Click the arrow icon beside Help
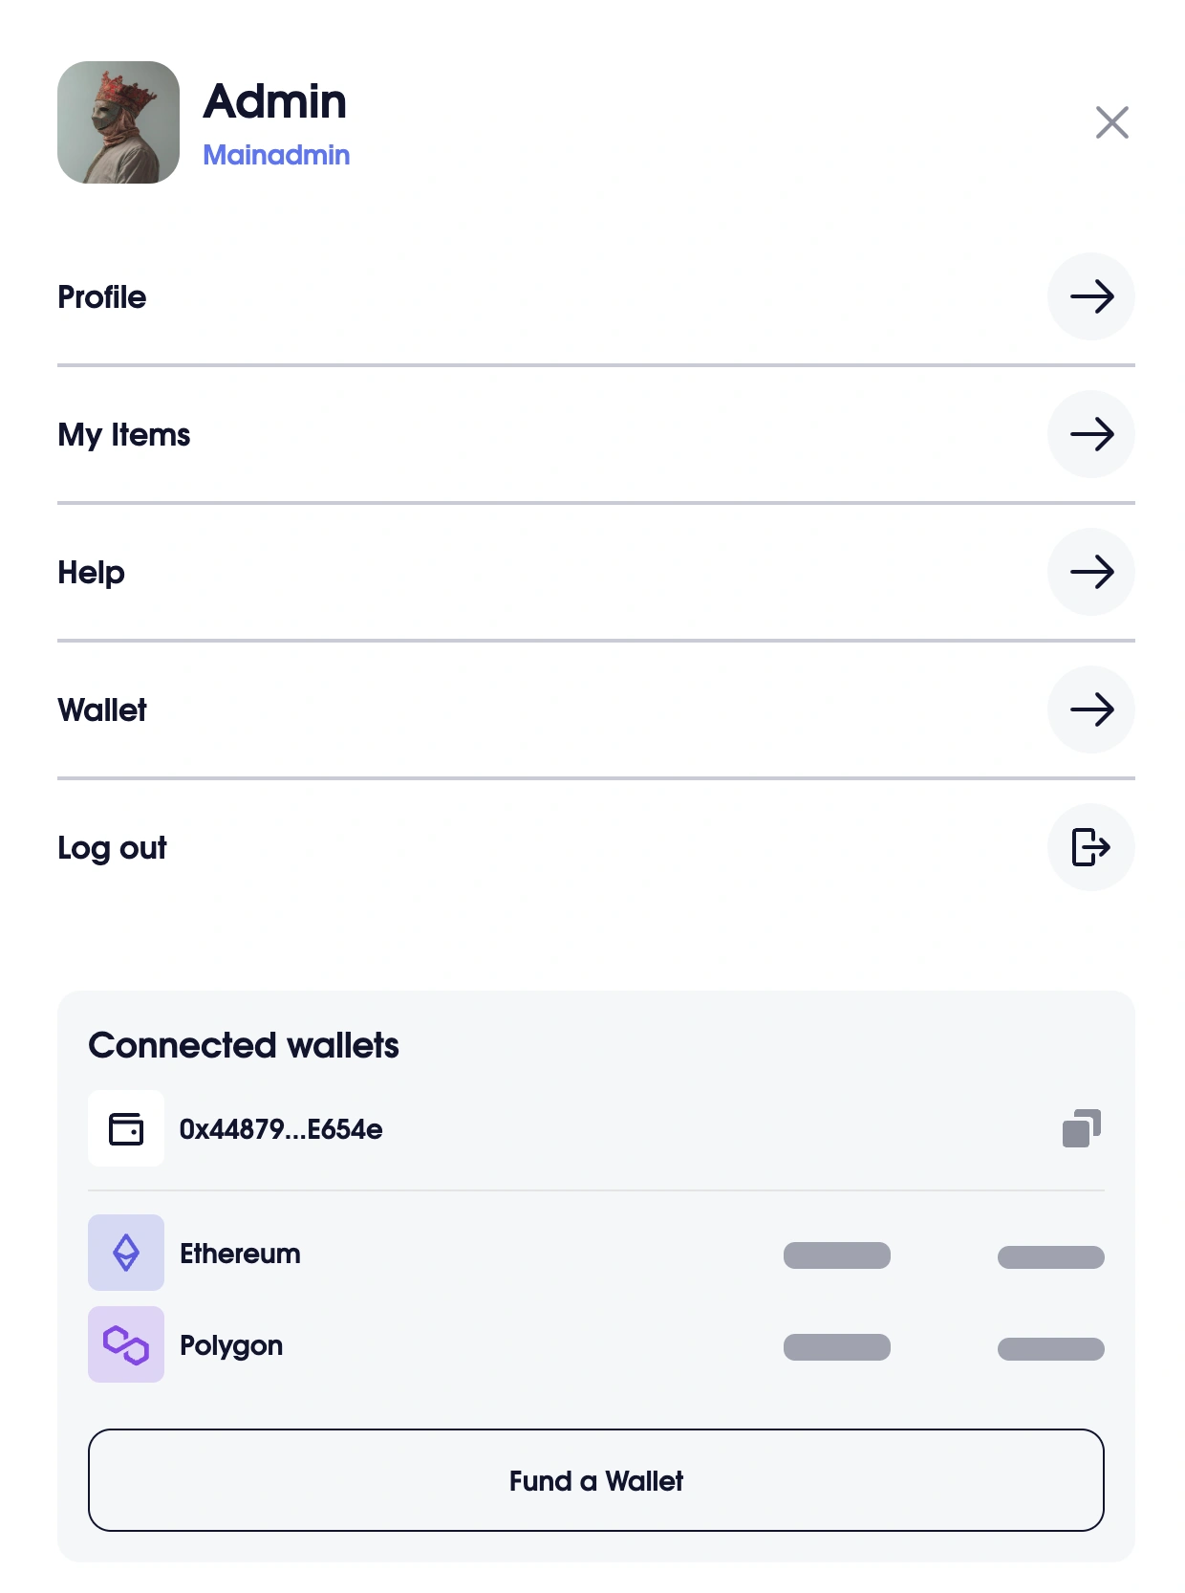The image size is (1185, 1593). pos(1090,572)
